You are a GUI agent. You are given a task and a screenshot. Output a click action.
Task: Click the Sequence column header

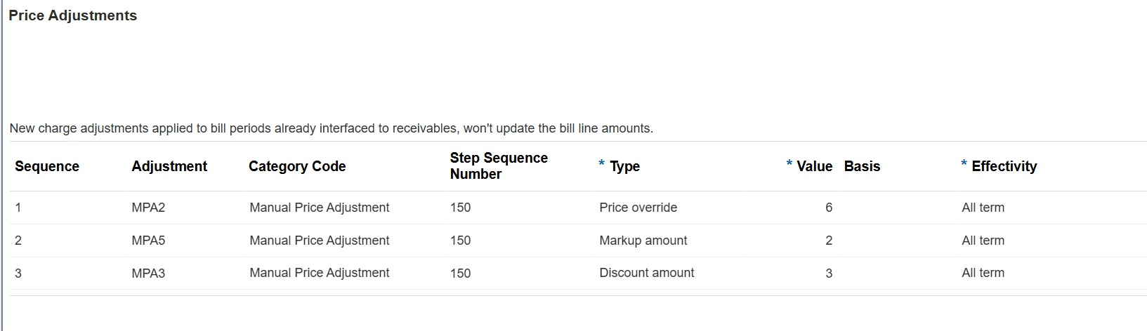tap(47, 166)
